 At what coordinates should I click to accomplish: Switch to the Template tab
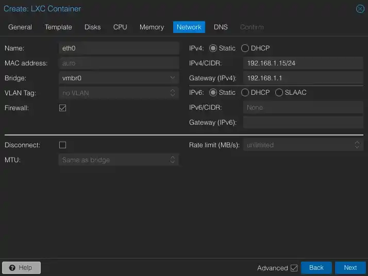pos(58,27)
